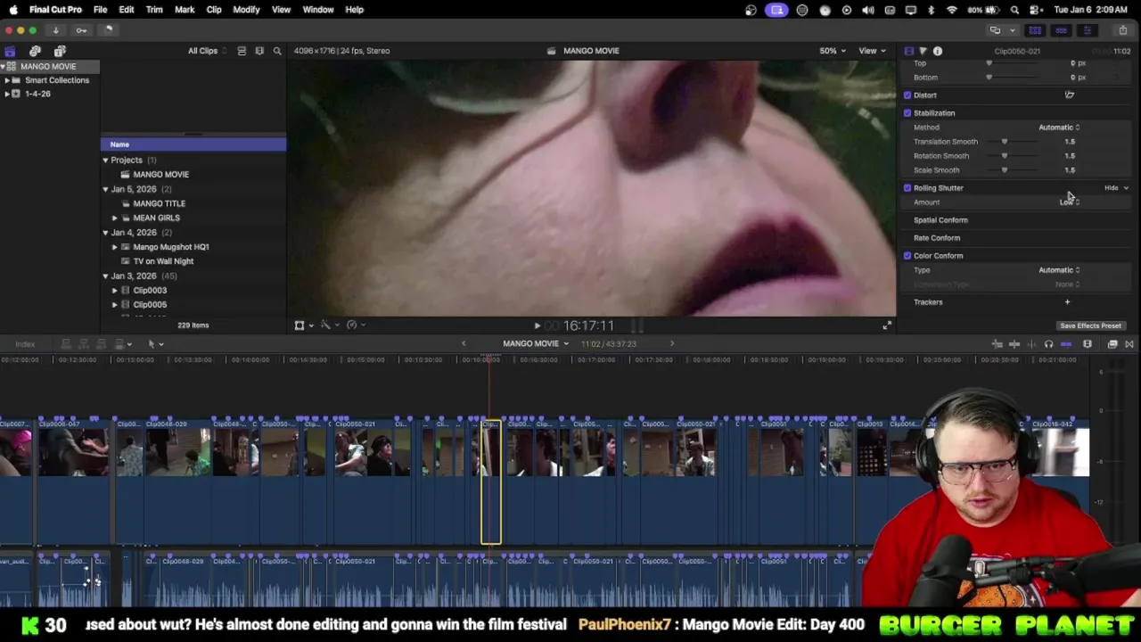Toggle the Inspector panel sliders button
This screenshot has height=642, width=1141.
point(1087,30)
